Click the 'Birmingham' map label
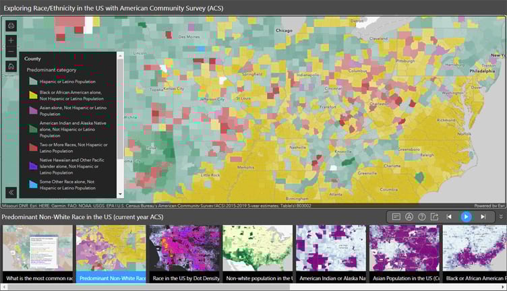The height and width of the screenshot is (291, 507). tap(297, 199)
